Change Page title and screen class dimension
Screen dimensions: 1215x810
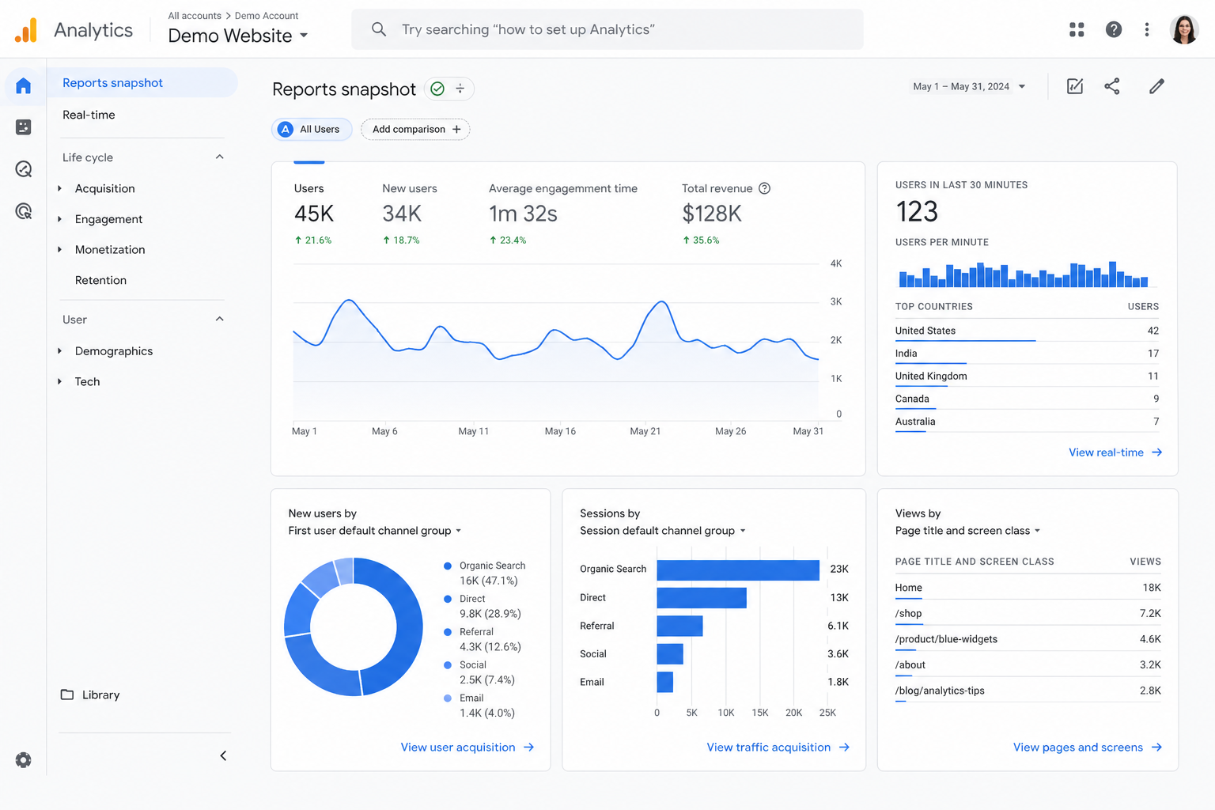[x=968, y=531]
